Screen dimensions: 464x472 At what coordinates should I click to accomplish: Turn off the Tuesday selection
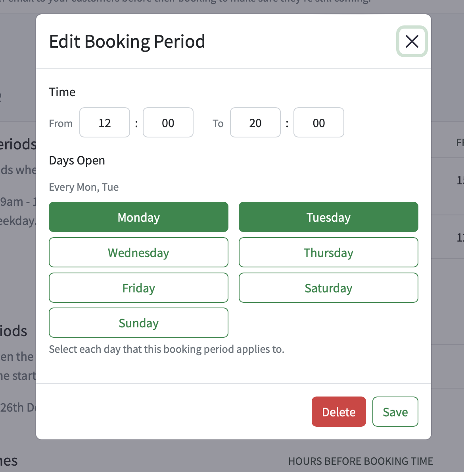[328, 217]
